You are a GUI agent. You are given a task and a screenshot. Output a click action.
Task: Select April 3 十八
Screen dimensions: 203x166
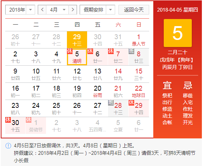[36, 57]
